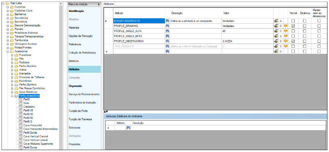Click the binoculars icon in BUDGETAGGREGATE row
This screenshot has height=152, width=329.
(x=167, y=21)
